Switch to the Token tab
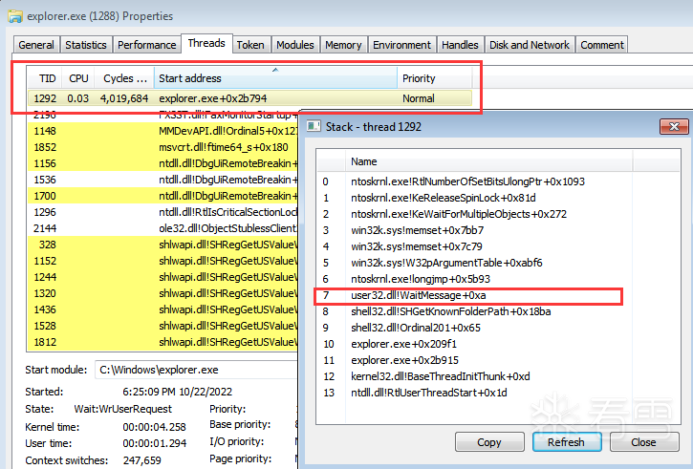Image resolution: width=693 pixels, height=469 pixels. 250,45
